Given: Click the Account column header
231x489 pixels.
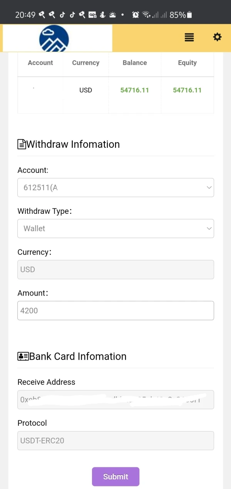Looking at the screenshot, I should pos(40,63).
